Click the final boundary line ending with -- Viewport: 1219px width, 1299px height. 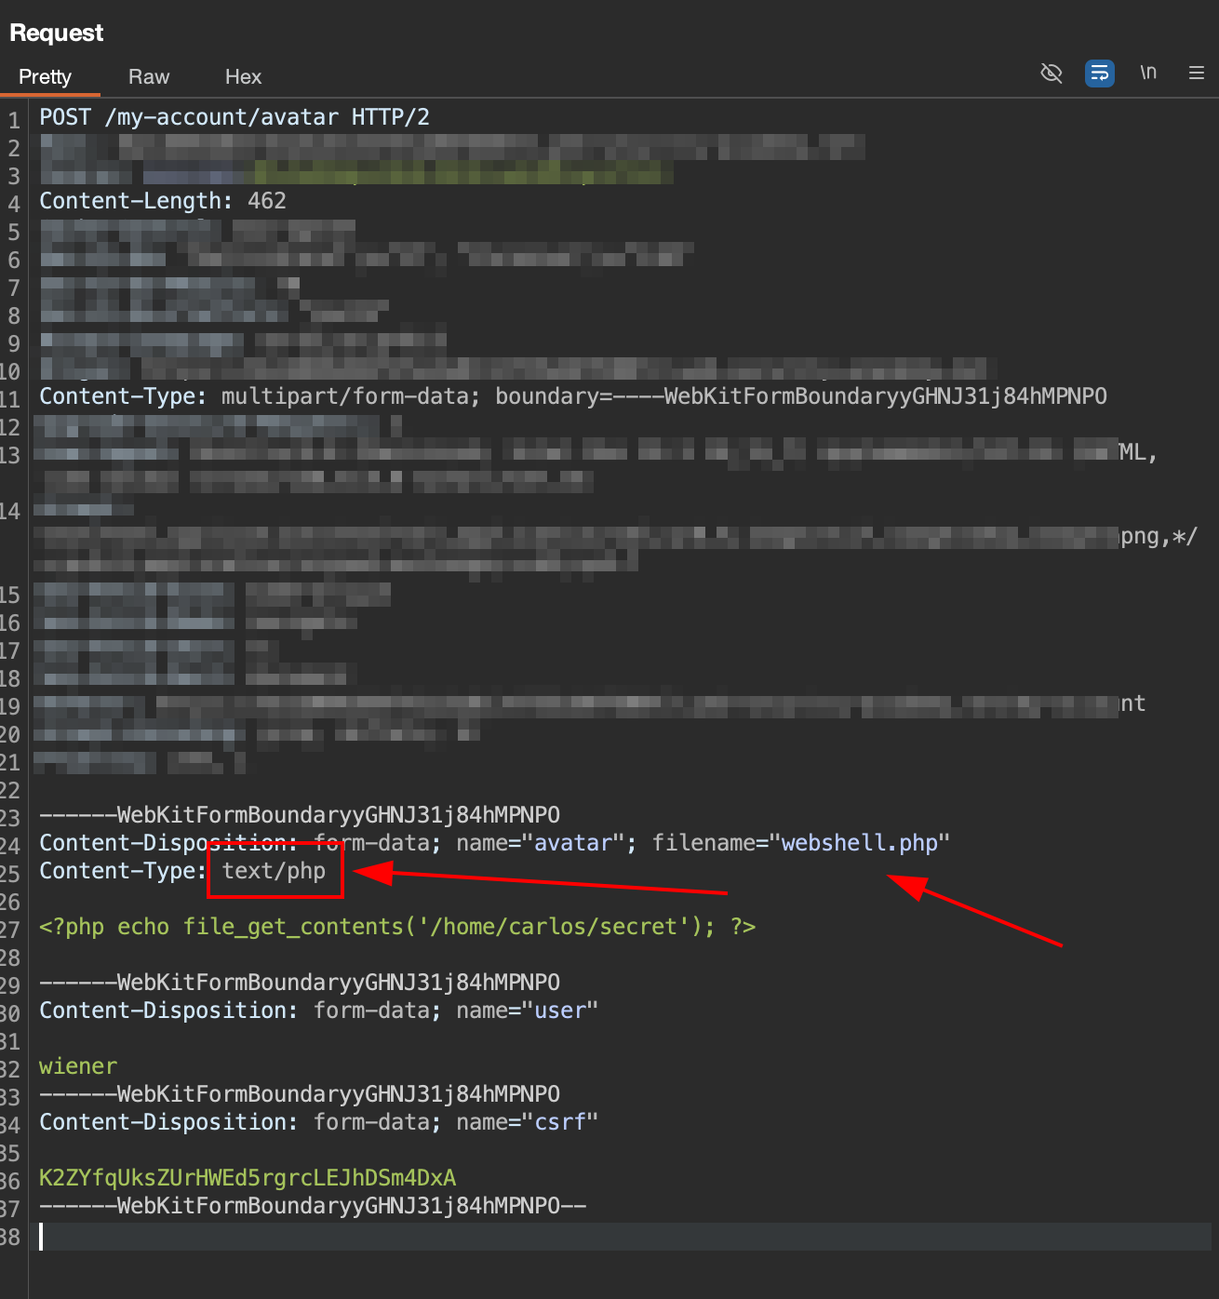(x=313, y=1206)
